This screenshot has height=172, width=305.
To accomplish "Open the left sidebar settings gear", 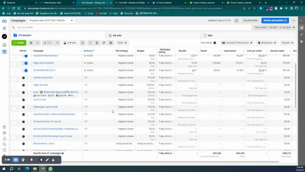I will [4, 133].
